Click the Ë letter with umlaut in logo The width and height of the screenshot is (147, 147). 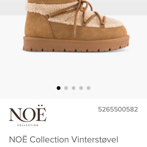(41, 113)
